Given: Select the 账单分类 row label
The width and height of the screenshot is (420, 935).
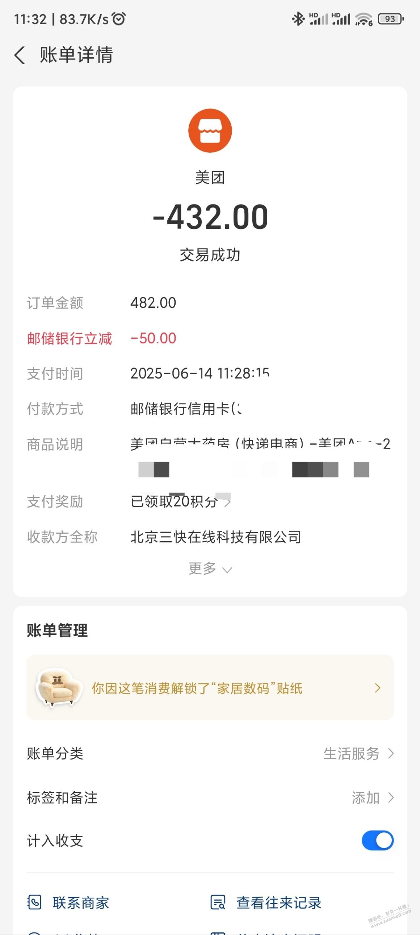Looking at the screenshot, I should [55, 753].
